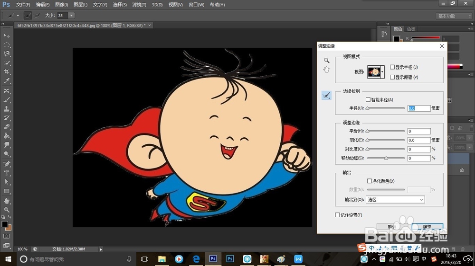Viewport: 475px width, 266px height.
Task: Open 输出到 selection dropdown
Action: coord(395,200)
